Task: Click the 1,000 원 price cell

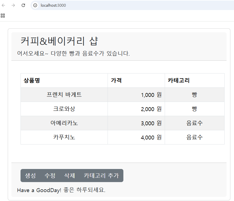Action: coord(136,95)
